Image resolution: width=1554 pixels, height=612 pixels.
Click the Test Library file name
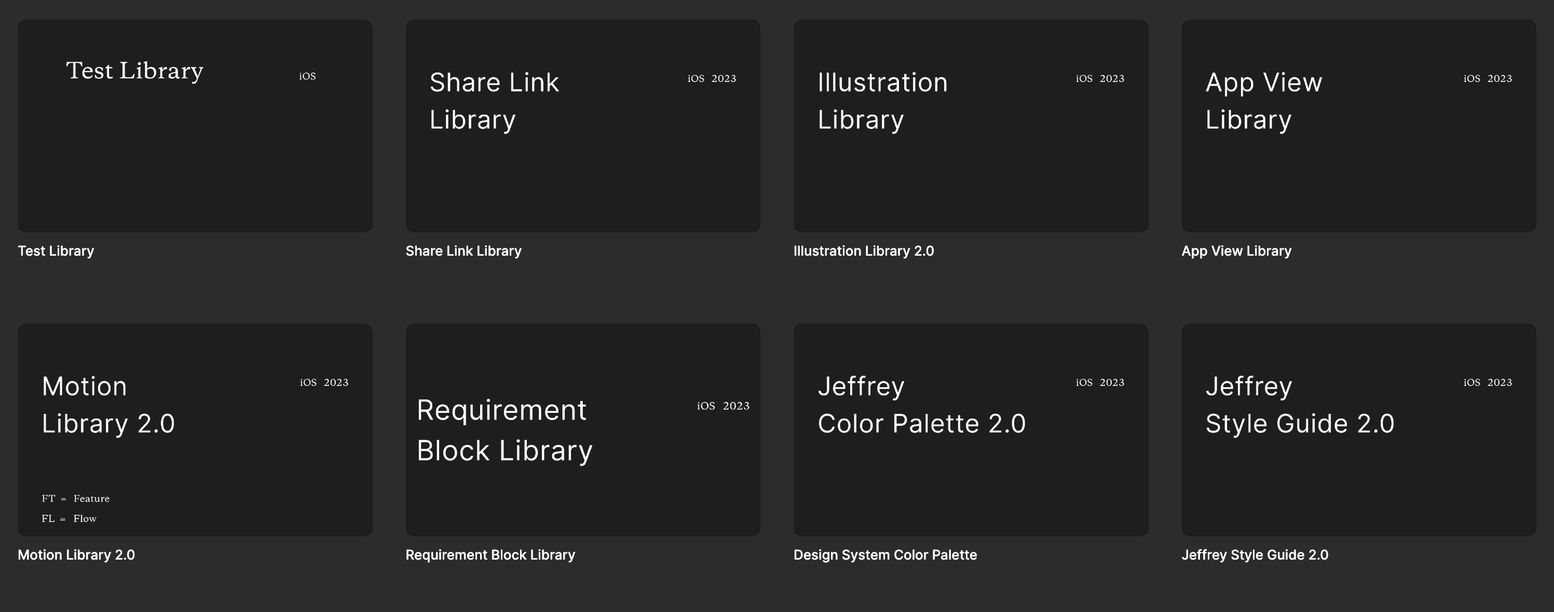point(56,251)
